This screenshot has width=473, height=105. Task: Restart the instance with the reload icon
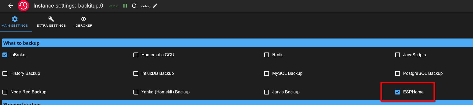point(134,6)
